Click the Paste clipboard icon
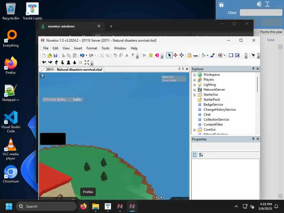 point(75,55)
